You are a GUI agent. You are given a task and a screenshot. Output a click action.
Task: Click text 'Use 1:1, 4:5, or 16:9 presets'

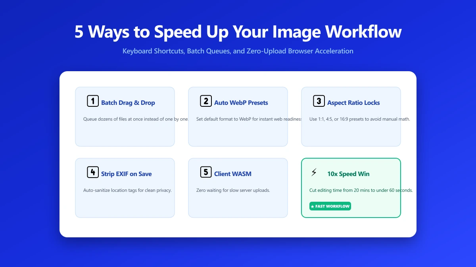[x=341, y=119]
